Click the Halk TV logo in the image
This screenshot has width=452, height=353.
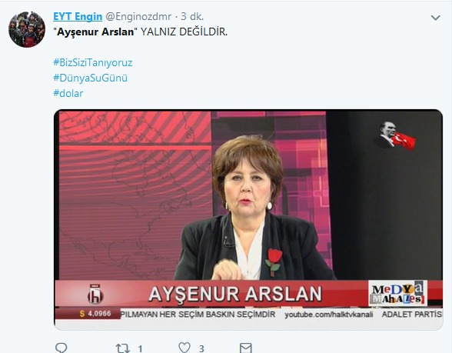click(x=95, y=295)
